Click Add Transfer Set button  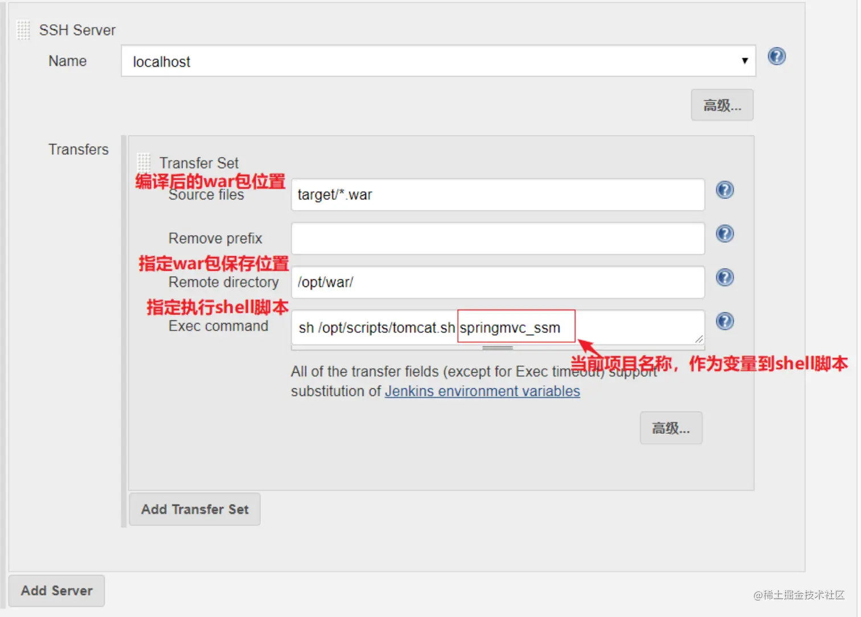[x=195, y=509]
